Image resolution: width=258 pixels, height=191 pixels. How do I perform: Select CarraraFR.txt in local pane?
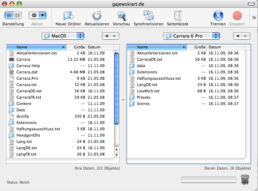(x=60, y=97)
